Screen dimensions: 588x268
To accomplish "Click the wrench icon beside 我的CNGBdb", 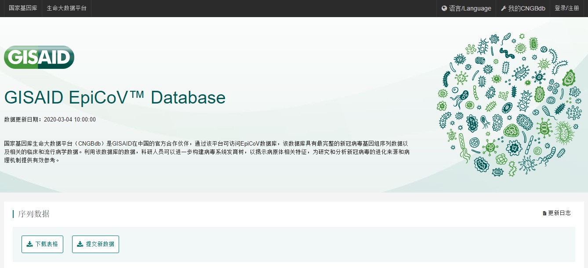I will click(x=503, y=8).
